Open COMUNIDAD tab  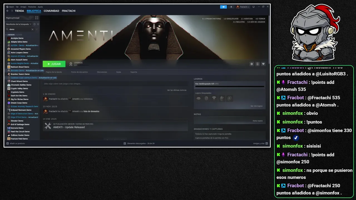pyautogui.click(x=51, y=11)
